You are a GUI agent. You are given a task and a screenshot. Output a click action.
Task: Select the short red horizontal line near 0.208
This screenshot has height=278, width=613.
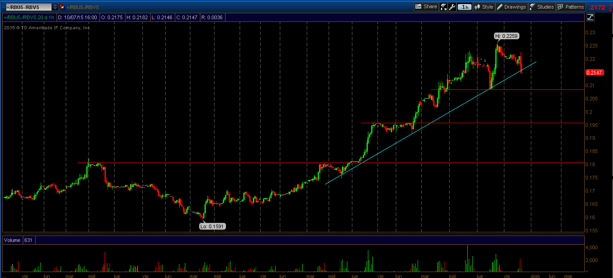508,89
